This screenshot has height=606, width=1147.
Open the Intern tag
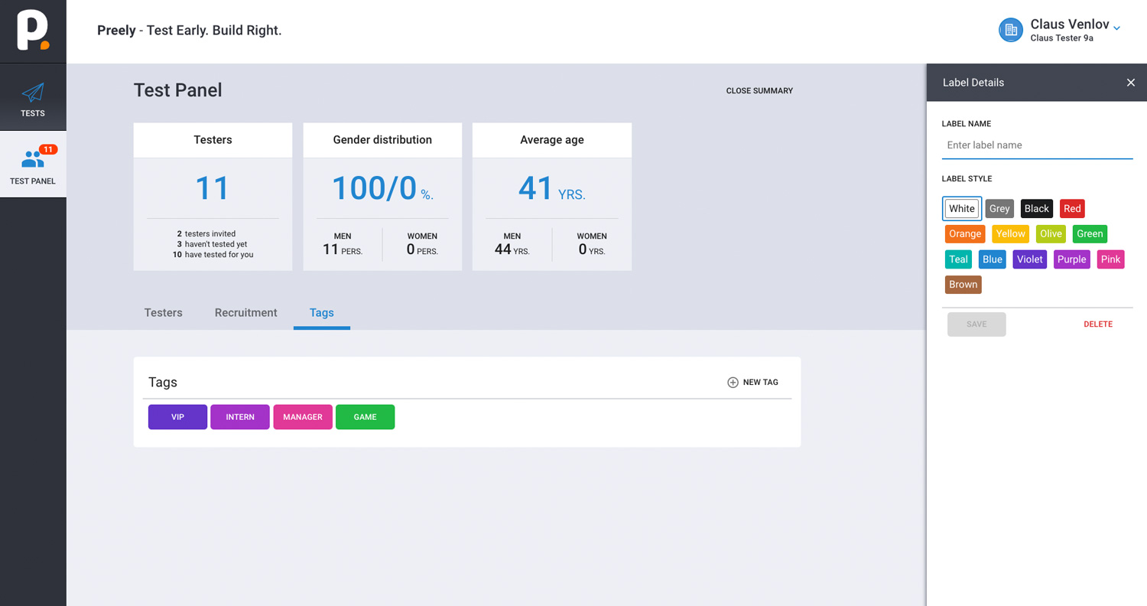[240, 417]
